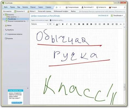Image resolution: width=129 pixels, height=108 pixels.
Task: Expand the Сохраненные запросы section
Action: pos(4,34)
